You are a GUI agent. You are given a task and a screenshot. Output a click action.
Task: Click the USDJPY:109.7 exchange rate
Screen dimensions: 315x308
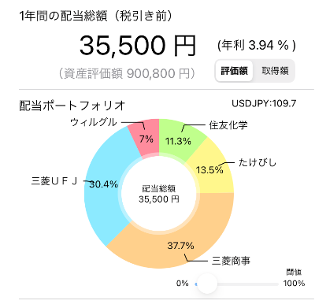264,103
